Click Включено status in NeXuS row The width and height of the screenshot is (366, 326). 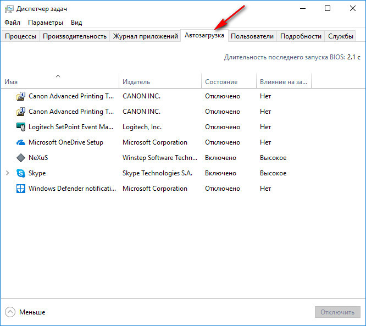[x=220, y=158]
